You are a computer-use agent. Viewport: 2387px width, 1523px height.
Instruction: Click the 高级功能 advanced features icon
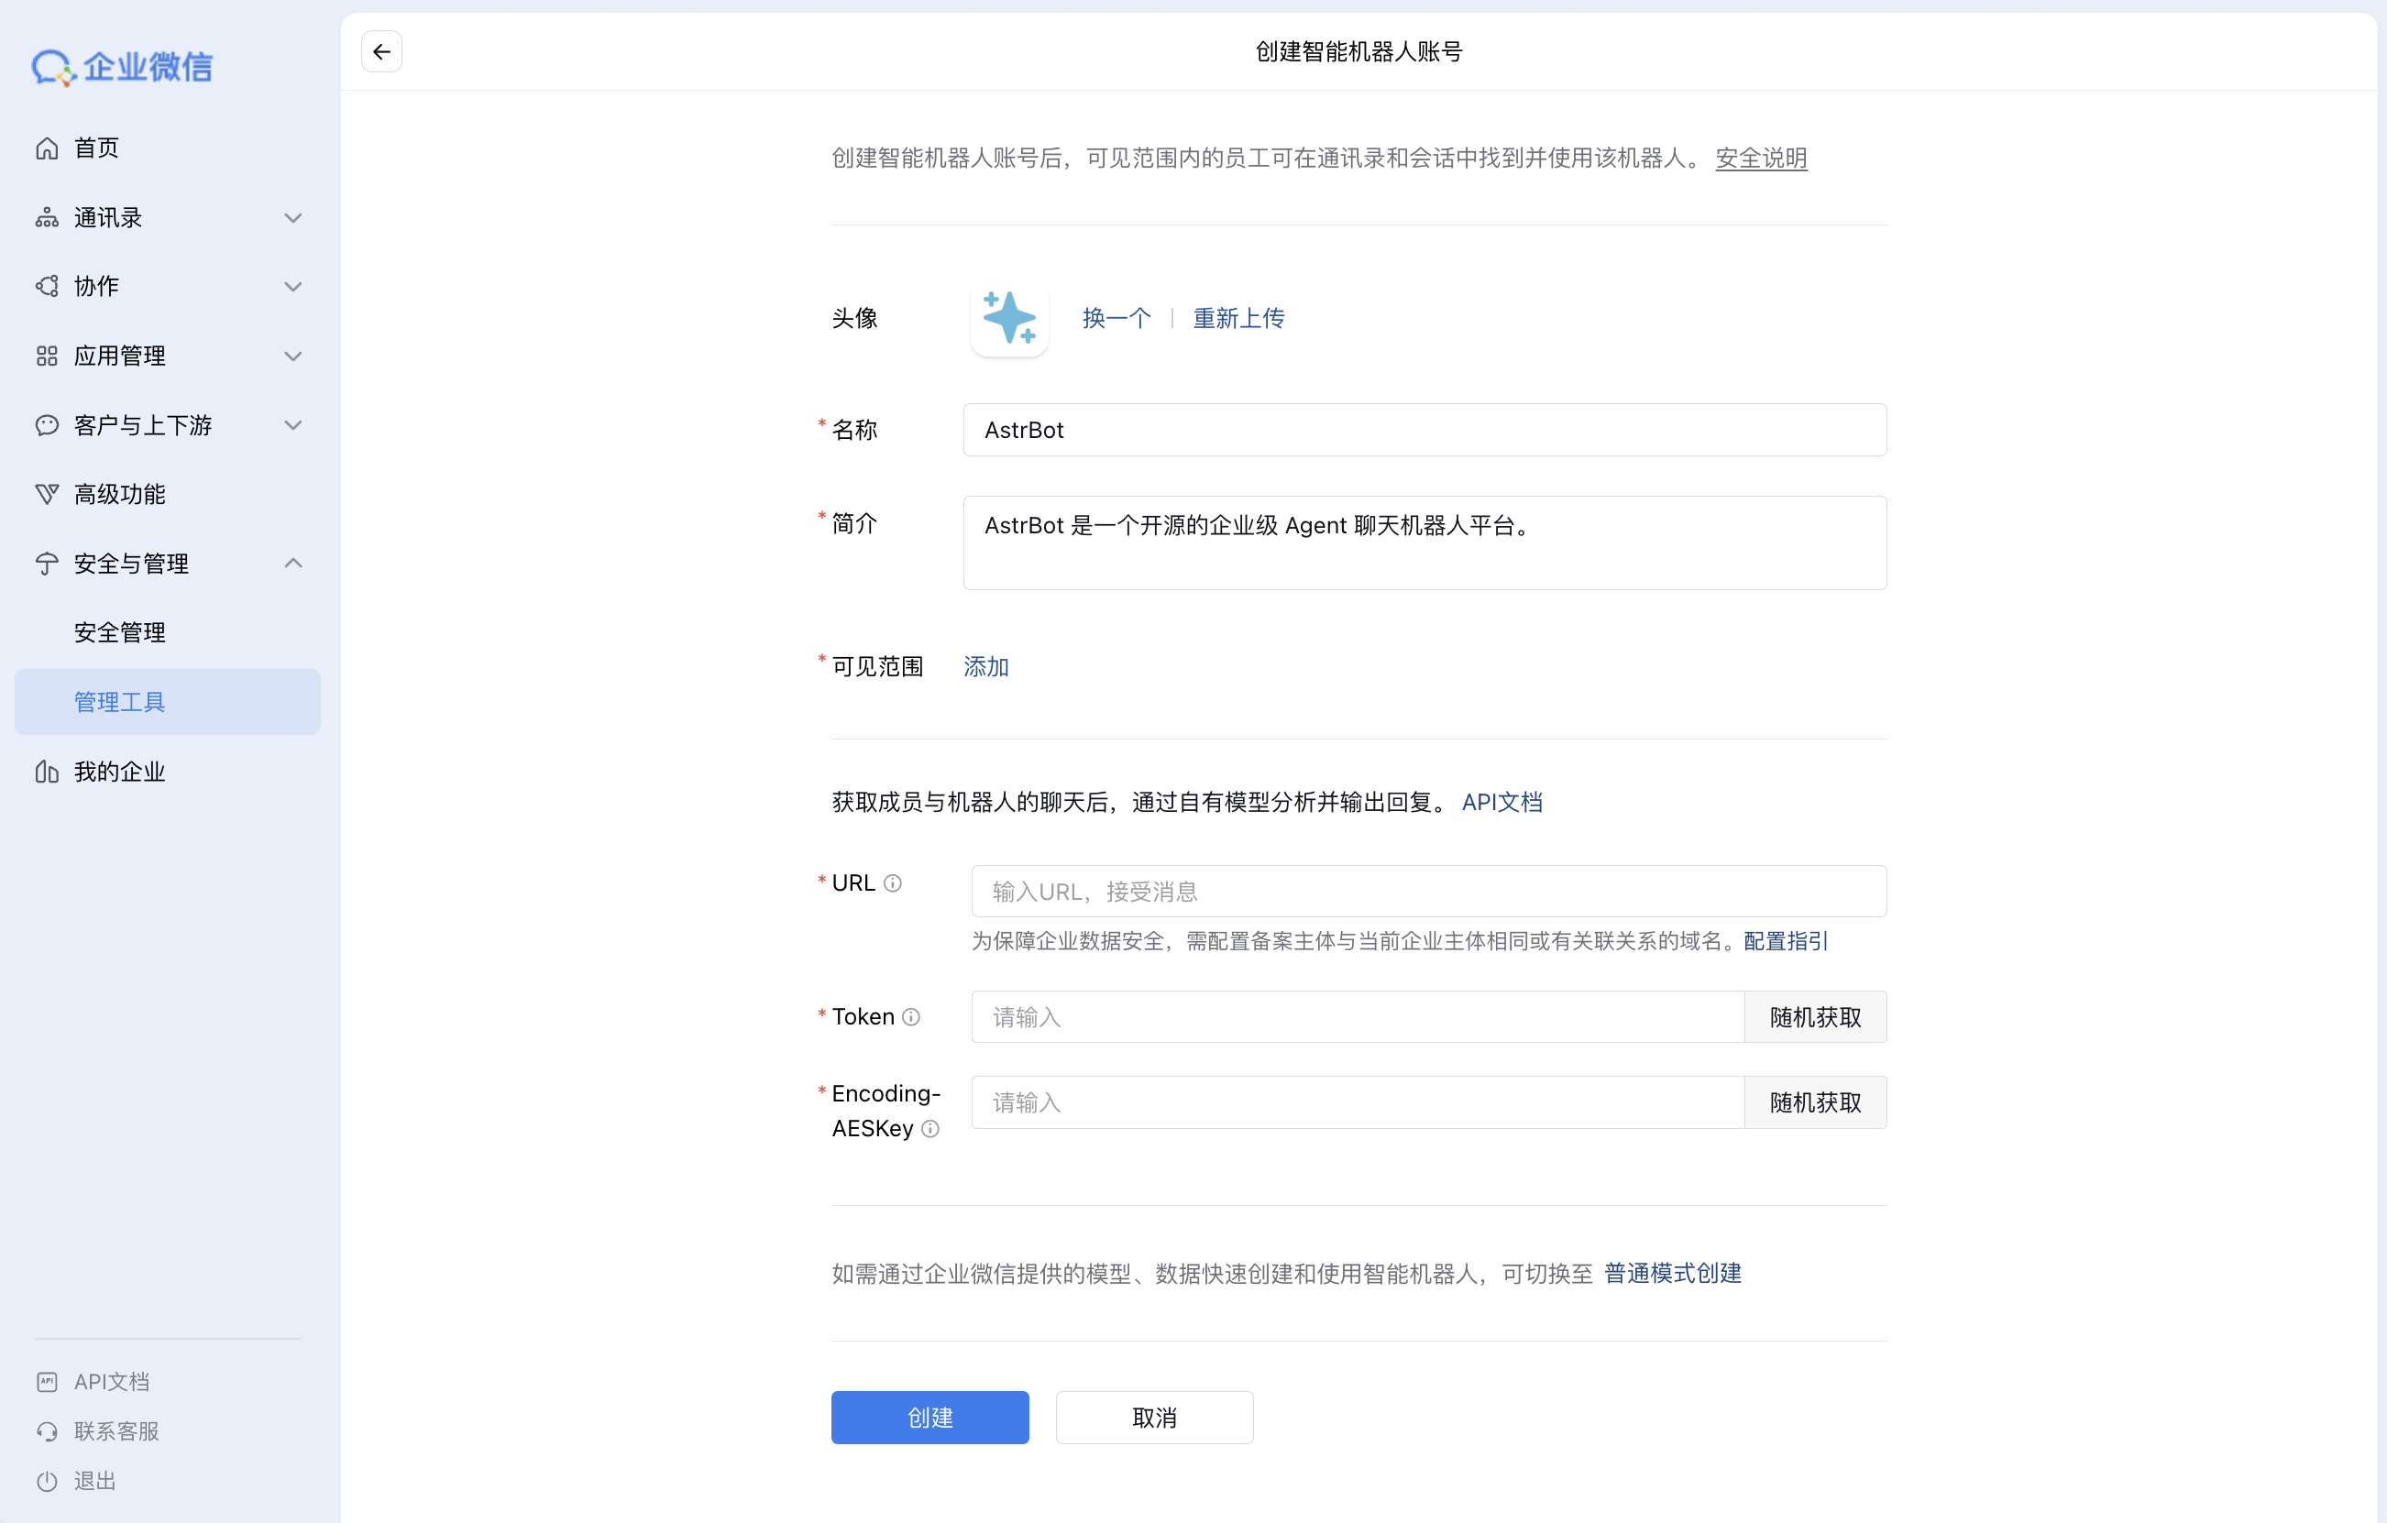[47, 494]
